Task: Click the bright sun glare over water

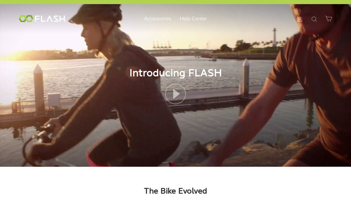Action: coord(8,67)
